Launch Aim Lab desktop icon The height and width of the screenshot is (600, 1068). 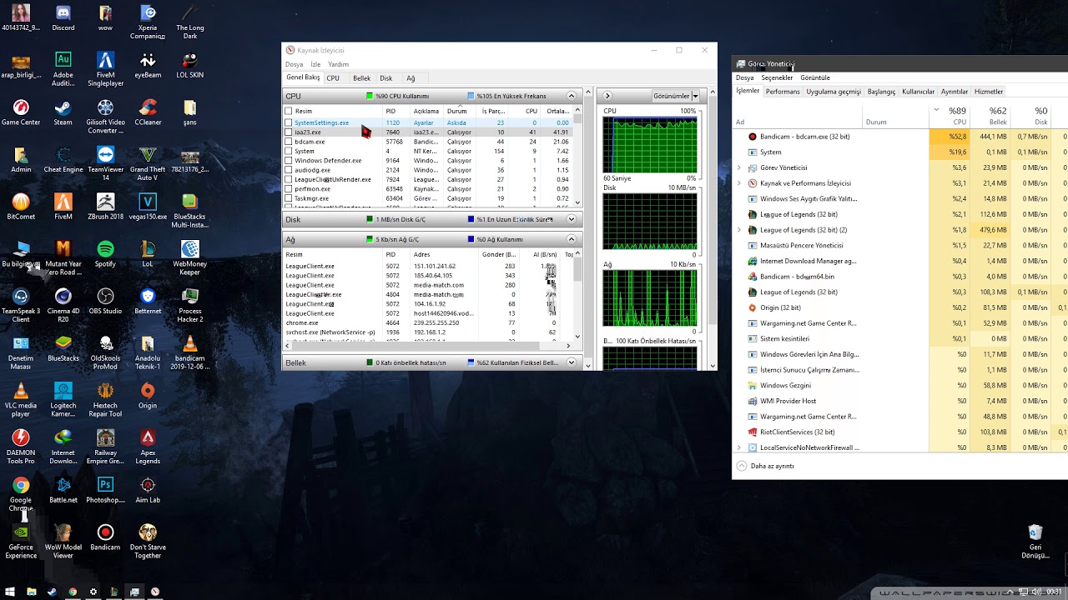click(148, 490)
